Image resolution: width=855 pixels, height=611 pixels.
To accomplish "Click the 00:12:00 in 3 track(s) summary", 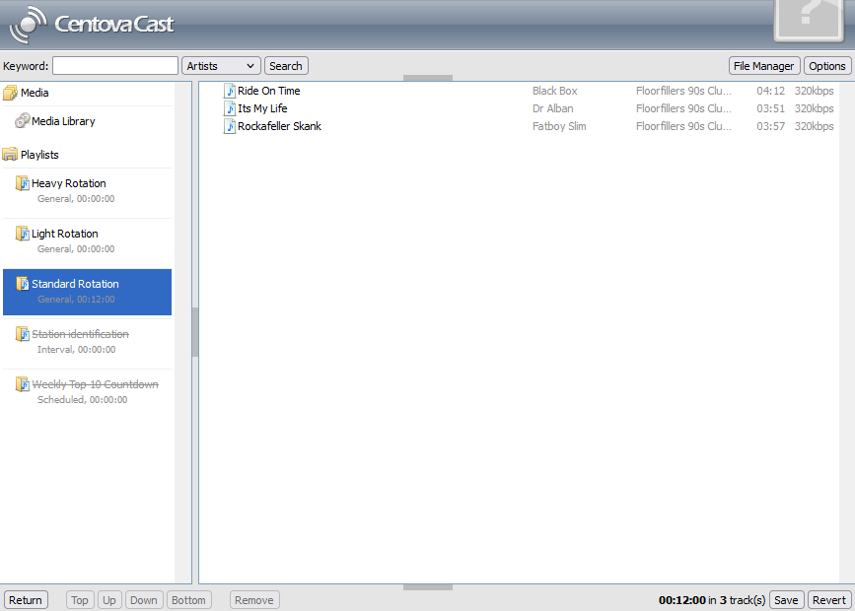I will 712,600.
